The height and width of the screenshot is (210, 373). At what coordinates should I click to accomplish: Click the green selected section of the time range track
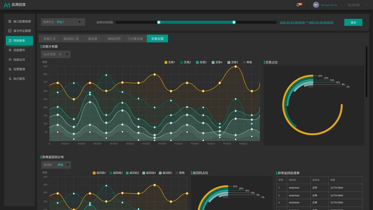point(196,23)
